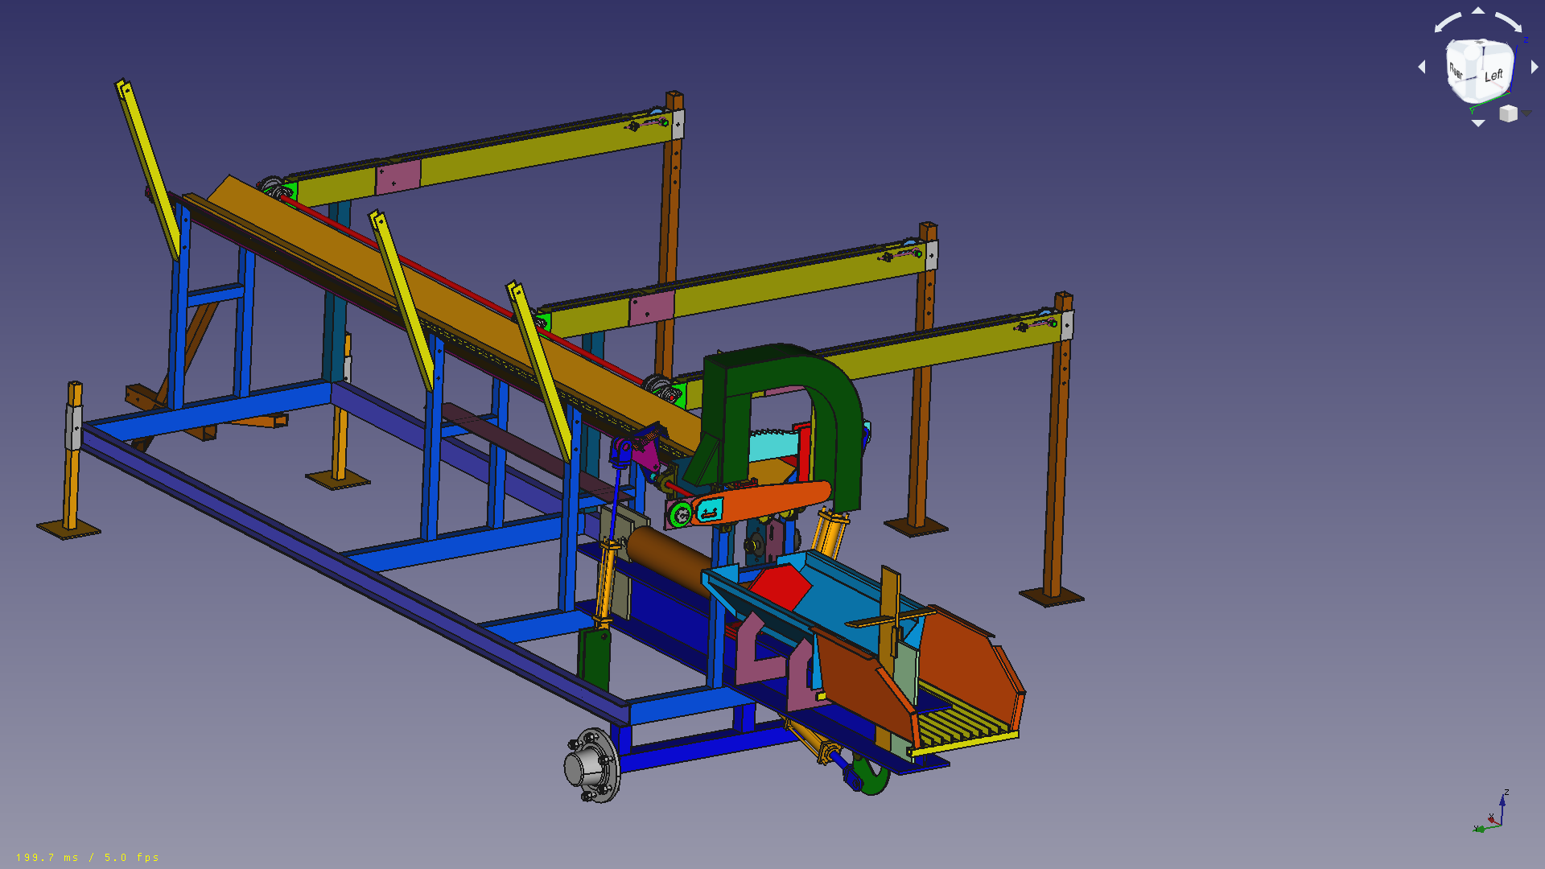The image size is (1545, 869).
Task: Switch to the Rear face view
Action: [1456, 72]
